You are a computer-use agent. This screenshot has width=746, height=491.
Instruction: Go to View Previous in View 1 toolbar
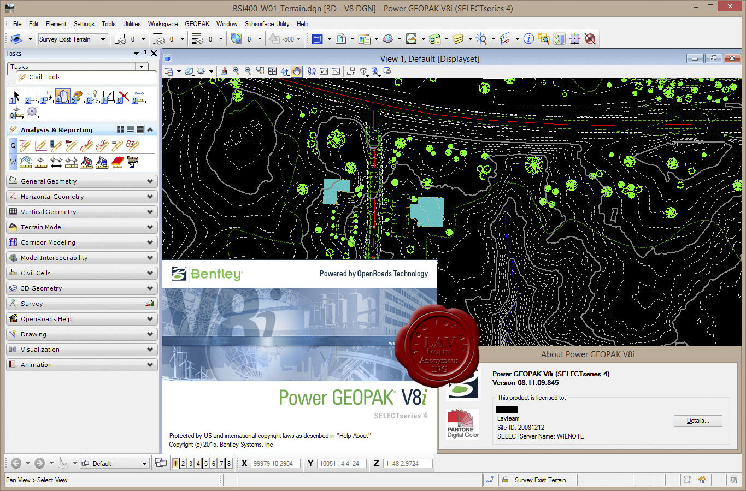coord(324,71)
